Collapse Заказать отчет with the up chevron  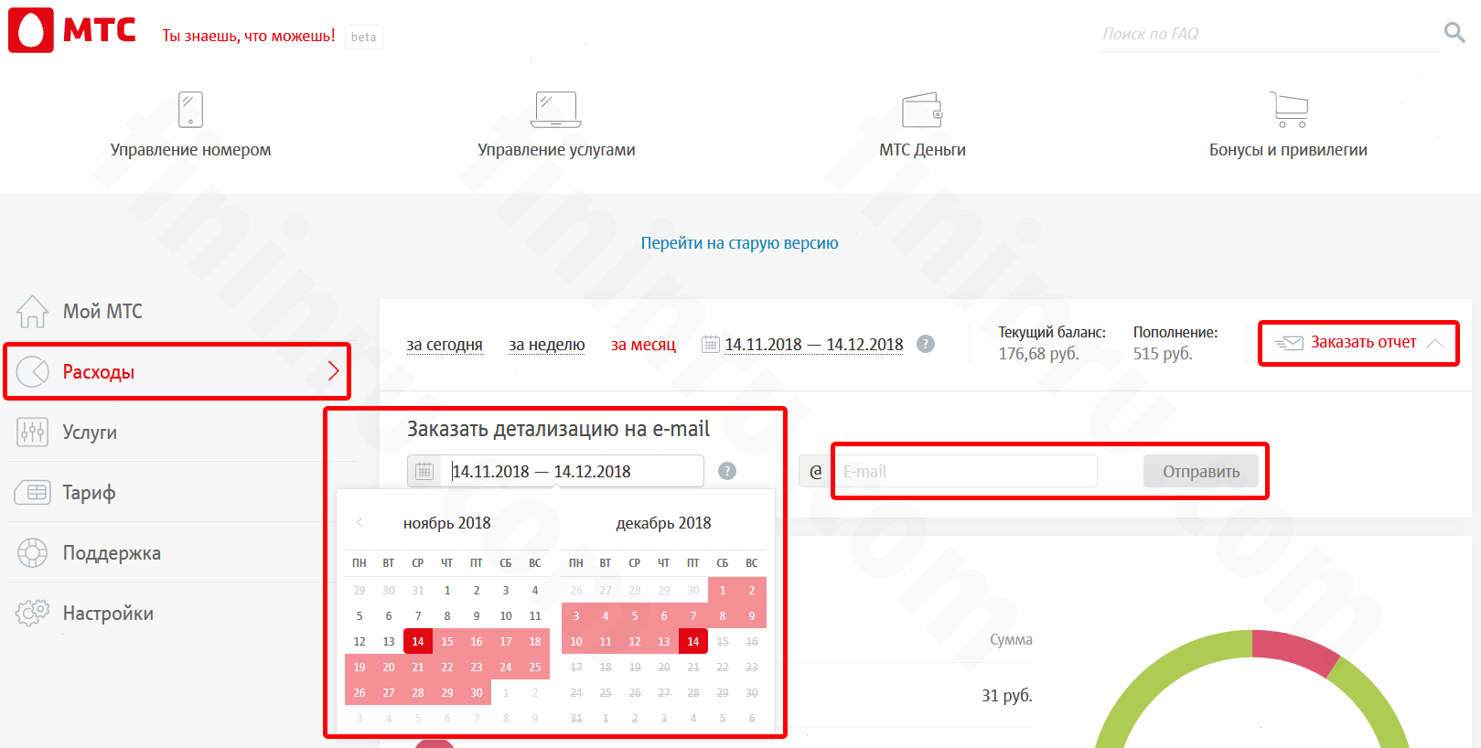1435,343
